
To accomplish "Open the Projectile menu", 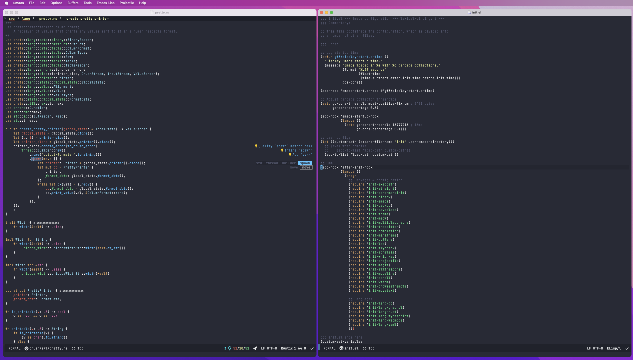I will [x=127, y=3].
